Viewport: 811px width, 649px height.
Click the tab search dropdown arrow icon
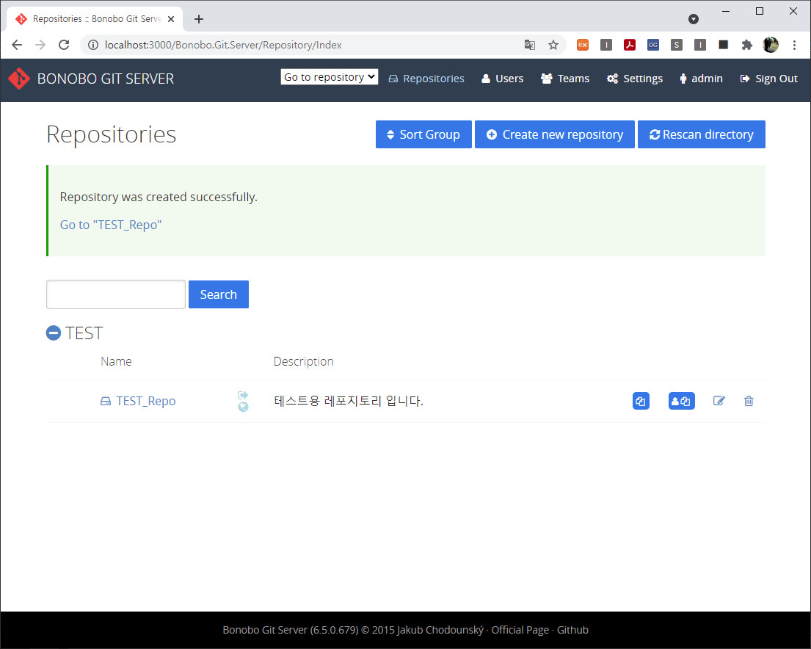[x=694, y=19]
